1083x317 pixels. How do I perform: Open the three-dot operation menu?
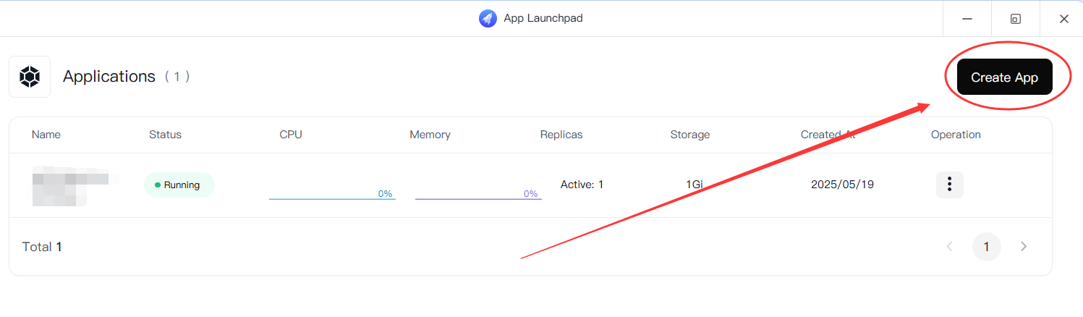click(949, 185)
